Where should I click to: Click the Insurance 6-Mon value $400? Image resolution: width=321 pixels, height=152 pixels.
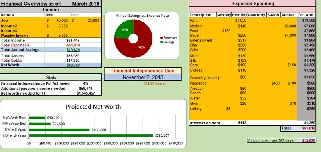pos(276,83)
